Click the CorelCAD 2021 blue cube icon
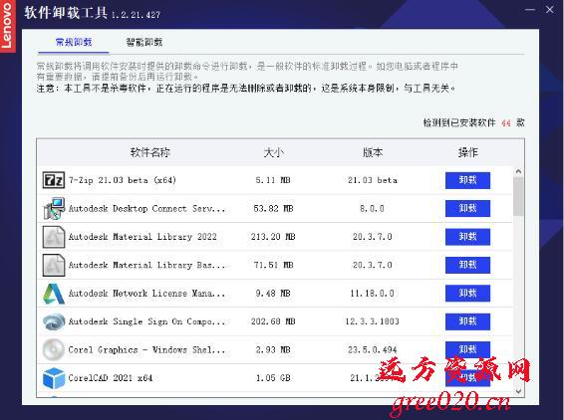The height and width of the screenshot is (420, 564). click(x=54, y=378)
